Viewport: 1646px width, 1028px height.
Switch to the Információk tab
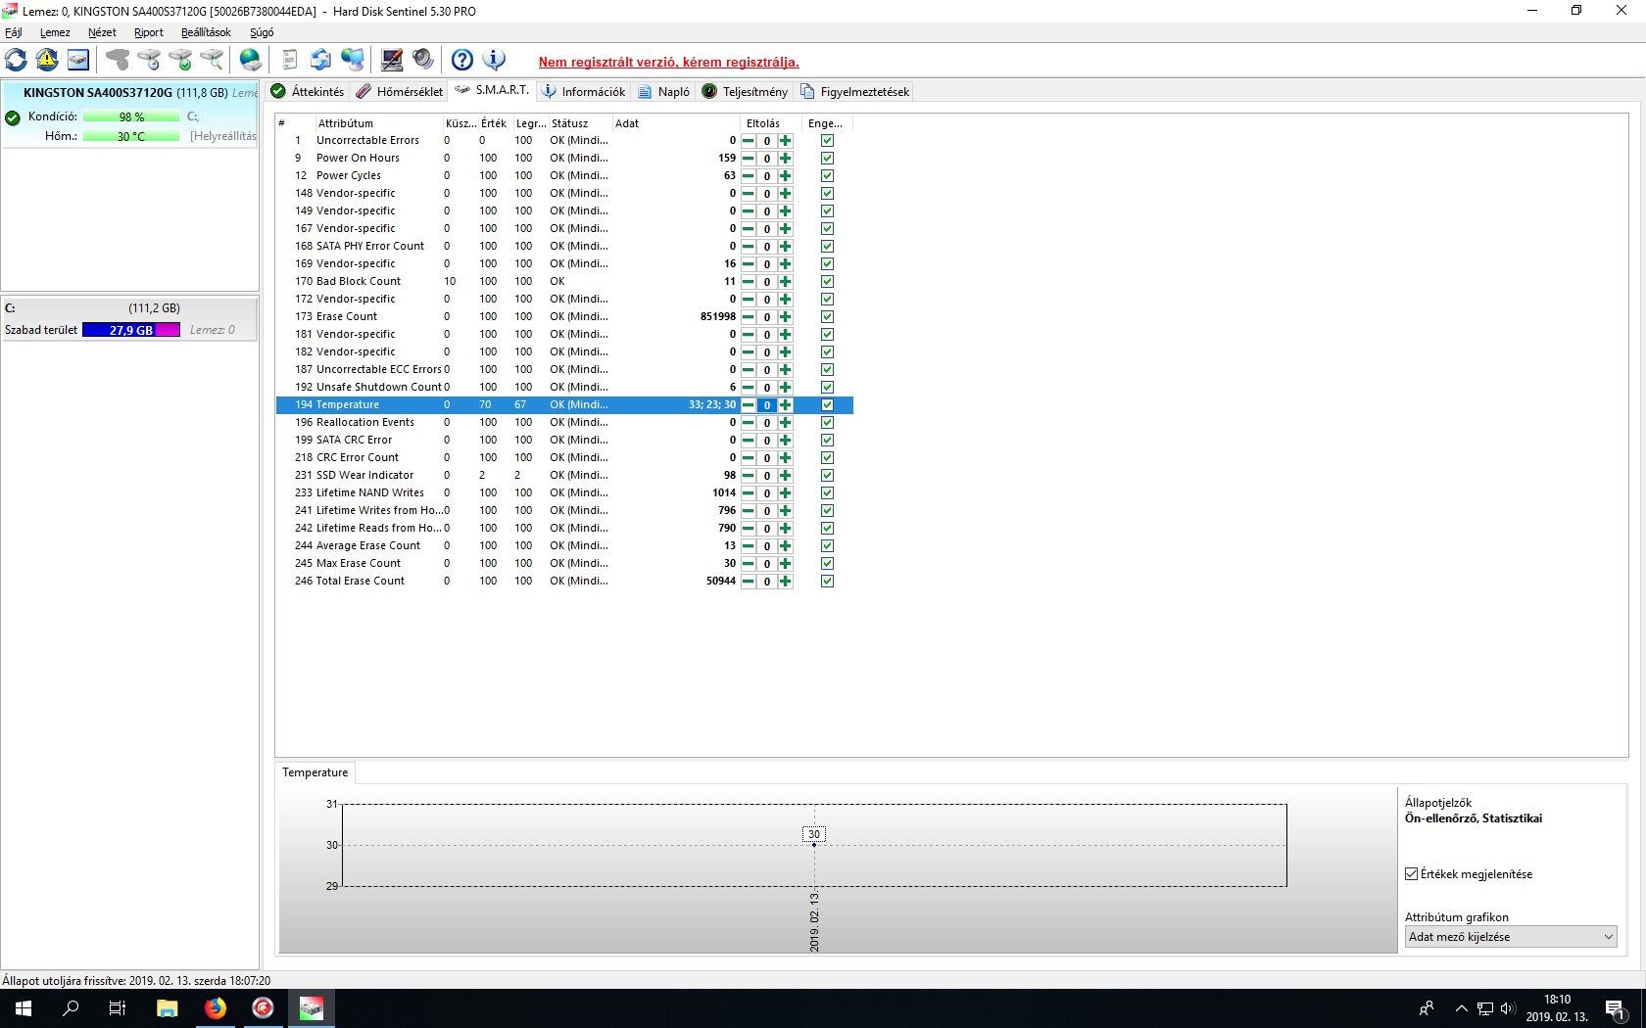[584, 92]
